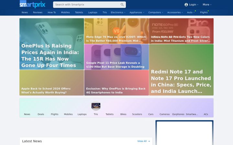Open the Auto dropdown menu

point(191,13)
